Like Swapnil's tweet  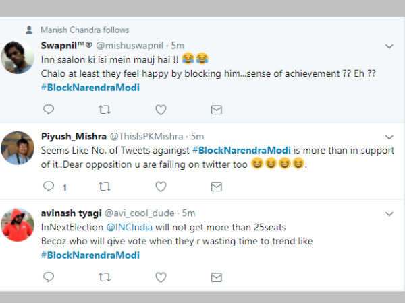[161, 109]
